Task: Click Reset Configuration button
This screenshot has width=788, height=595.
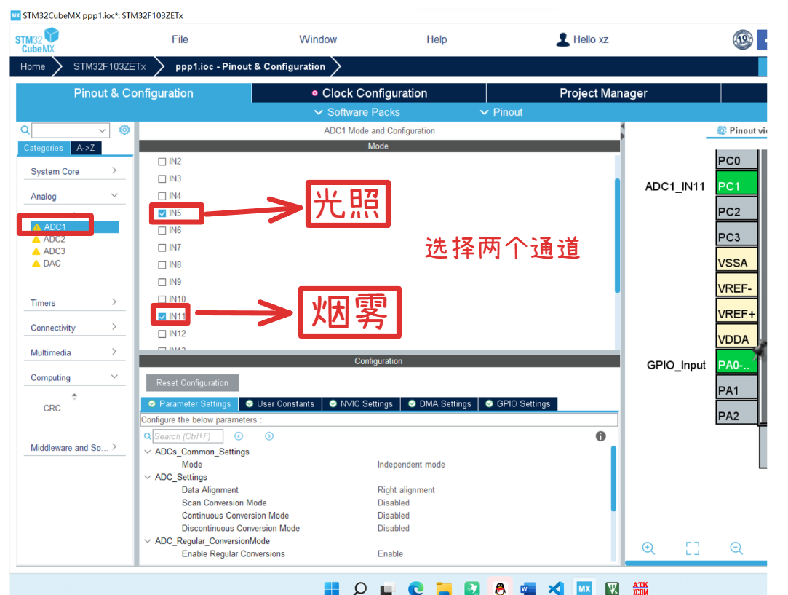Action: coord(193,383)
